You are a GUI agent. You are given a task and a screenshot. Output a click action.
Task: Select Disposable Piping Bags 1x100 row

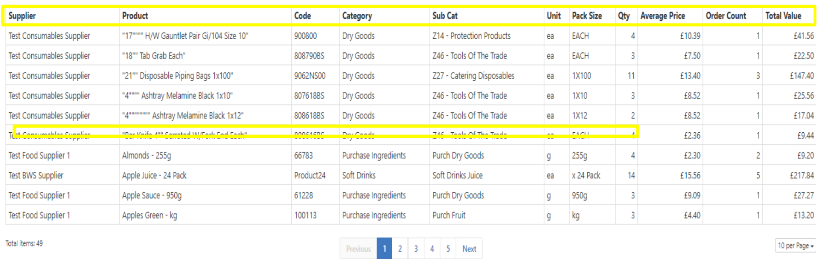coord(411,76)
